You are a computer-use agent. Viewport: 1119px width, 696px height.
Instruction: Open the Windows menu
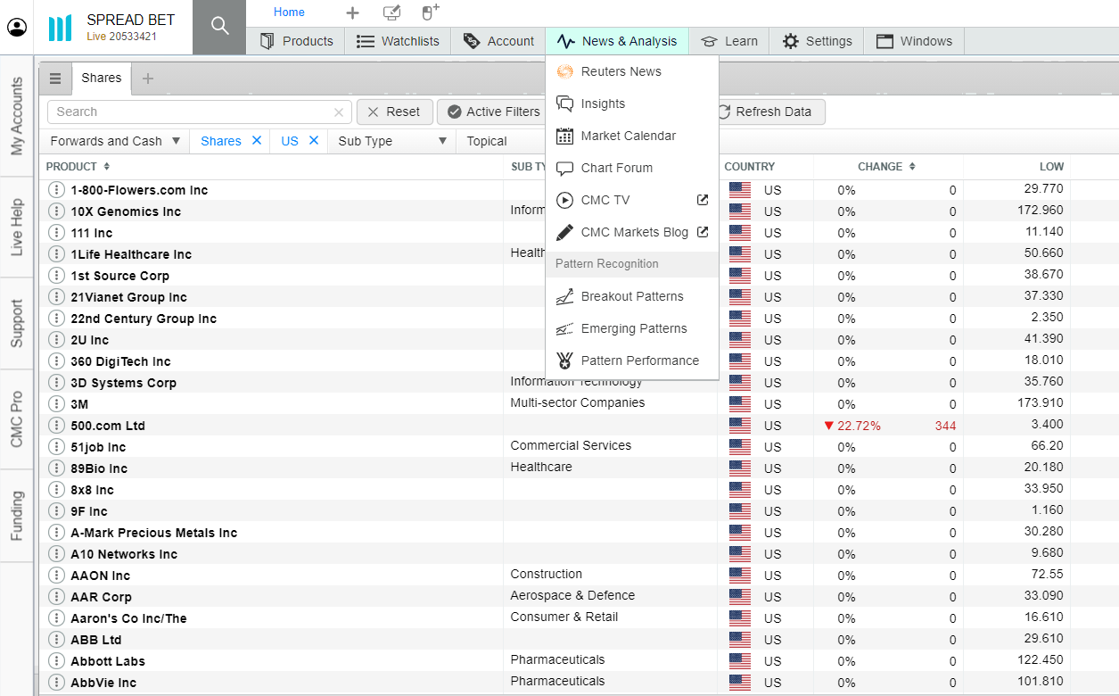tap(914, 41)
